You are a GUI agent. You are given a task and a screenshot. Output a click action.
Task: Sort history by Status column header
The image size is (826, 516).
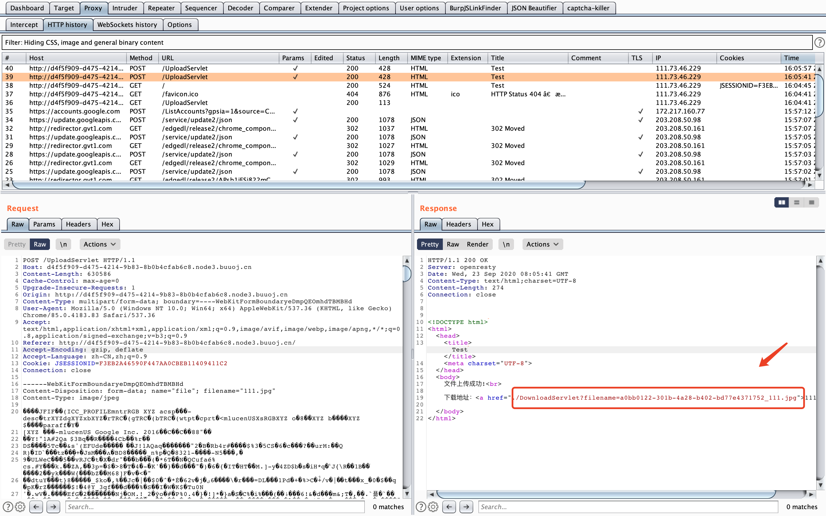coord(356,58)
